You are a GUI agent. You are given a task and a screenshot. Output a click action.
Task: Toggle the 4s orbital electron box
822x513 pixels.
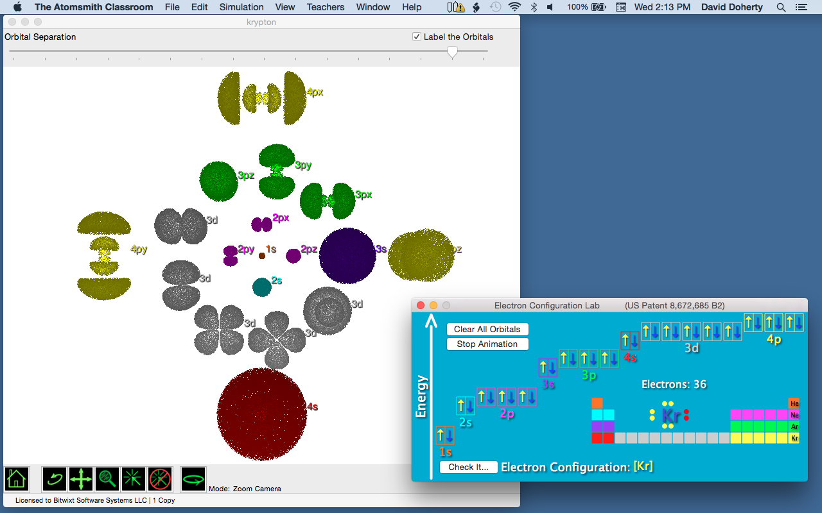[629, 341]
